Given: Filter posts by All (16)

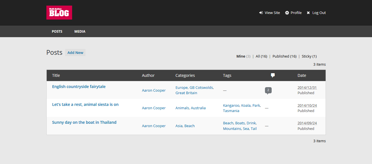Looking at the screenshot, I should 261,56.
